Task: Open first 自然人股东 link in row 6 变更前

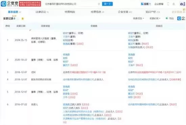Action: pyautogui.click(x=66, y=104)
